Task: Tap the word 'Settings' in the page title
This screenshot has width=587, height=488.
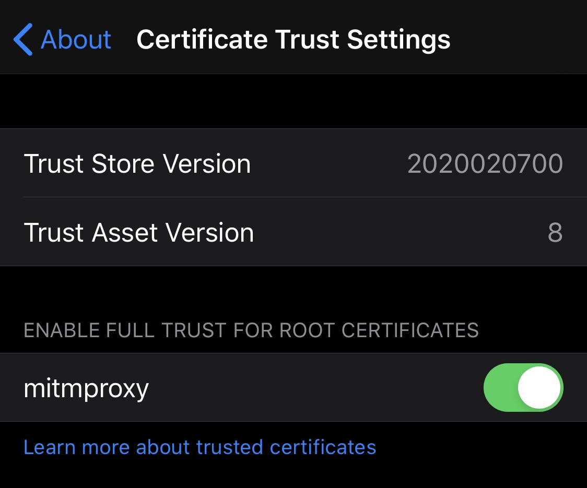Action: point(398,40)
